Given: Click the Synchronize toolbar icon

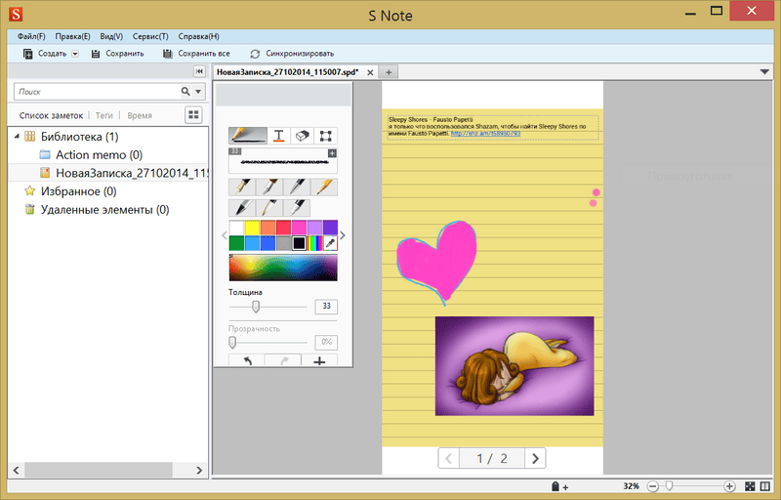Looking at the screenshot, I should [x=255, y=54].
